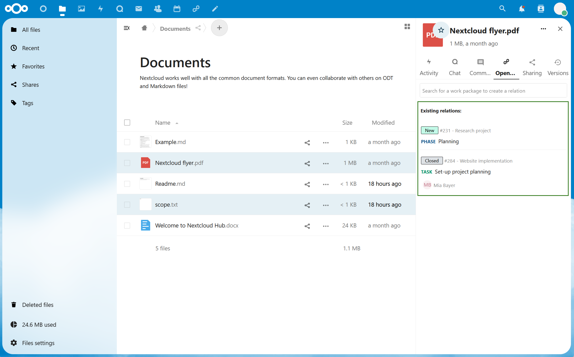The width and height of the screenshot is (574, 357).
Task: Open sidebar three-dot menu for Nextcloud flyer.pdf
Action: pos(543,29)
